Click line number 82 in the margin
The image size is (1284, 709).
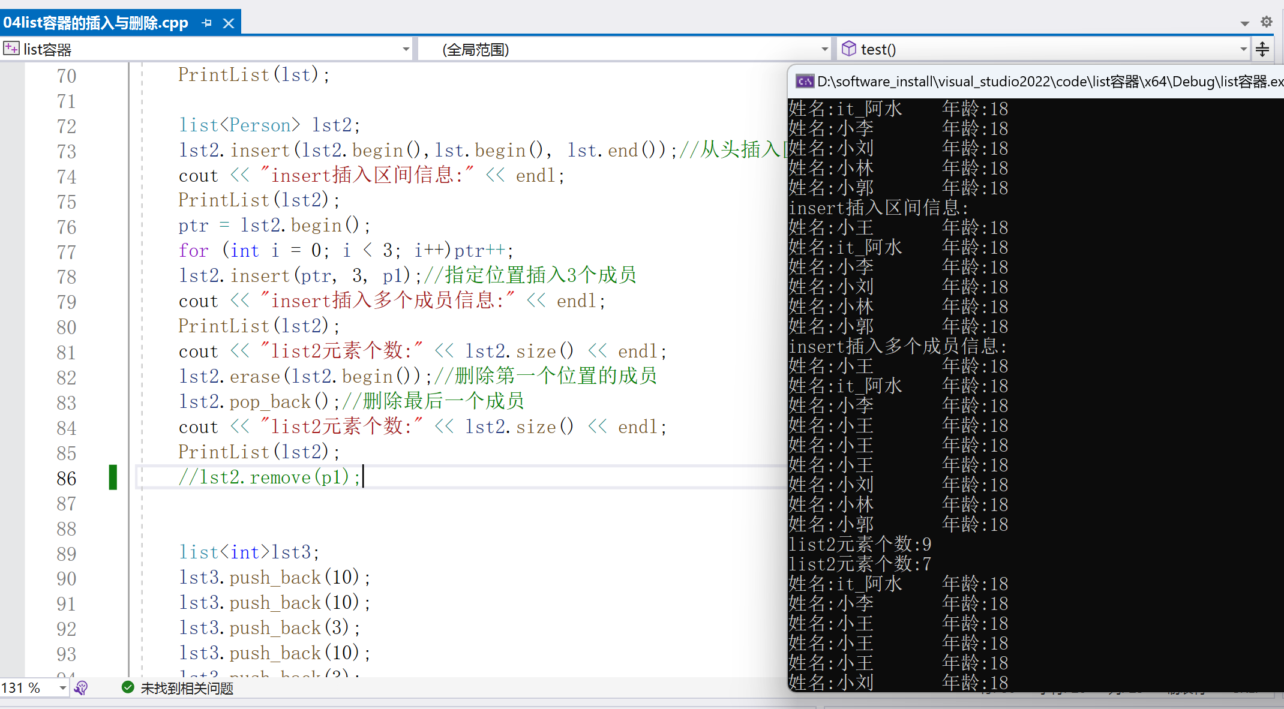pos(67,377)
